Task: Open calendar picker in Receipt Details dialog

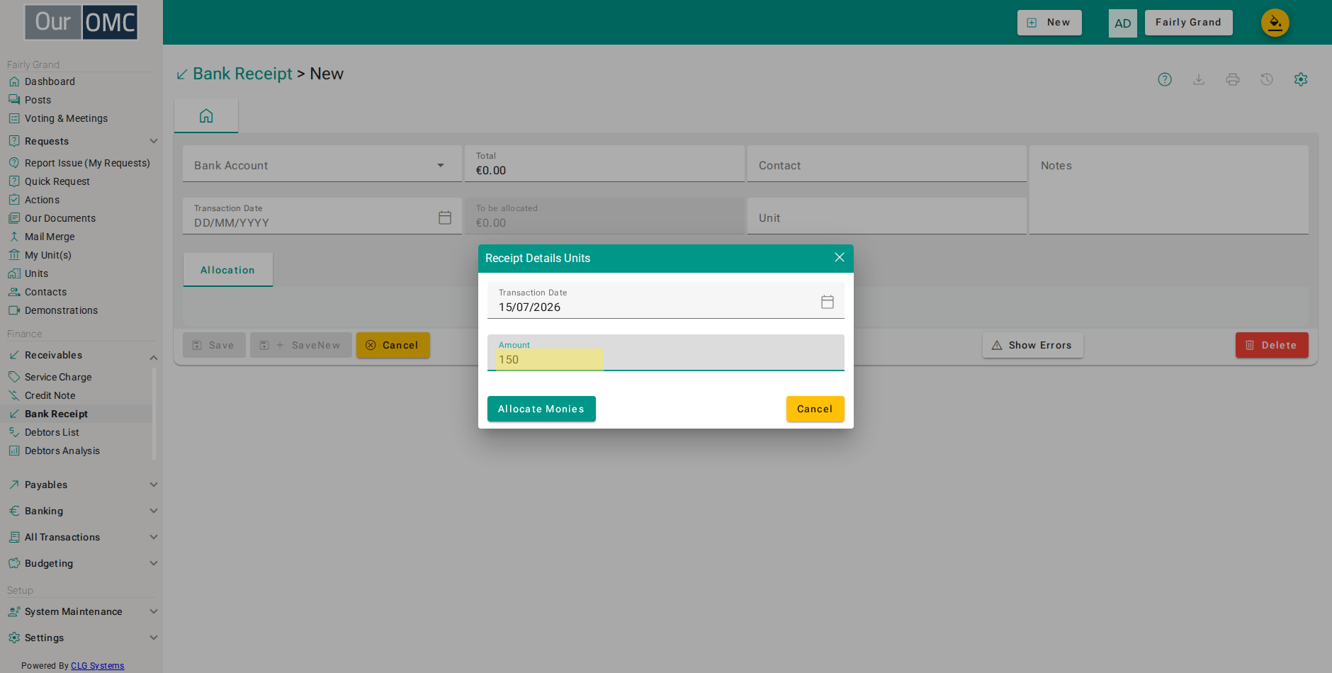Action: (x=828, y=302)
